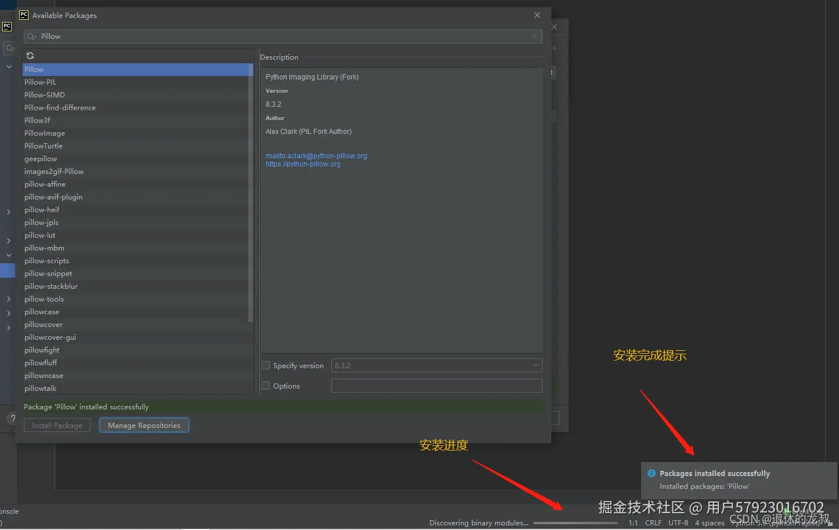This screenshot has height=530, width=839.
Task: Pick the pillow-snippet package
Action: coord(136,274)
